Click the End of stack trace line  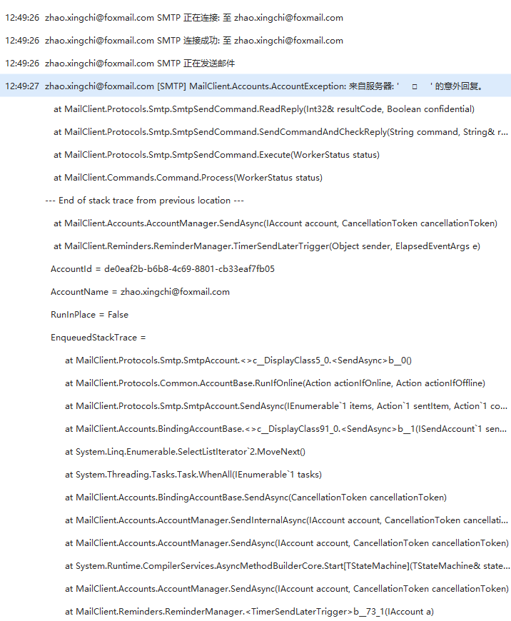tap(144, 201)
